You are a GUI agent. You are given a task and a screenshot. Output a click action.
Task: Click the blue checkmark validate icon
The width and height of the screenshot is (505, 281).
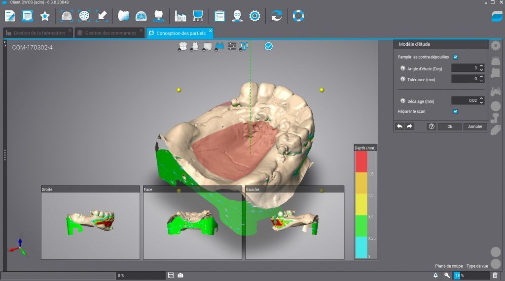pos(269,46)
